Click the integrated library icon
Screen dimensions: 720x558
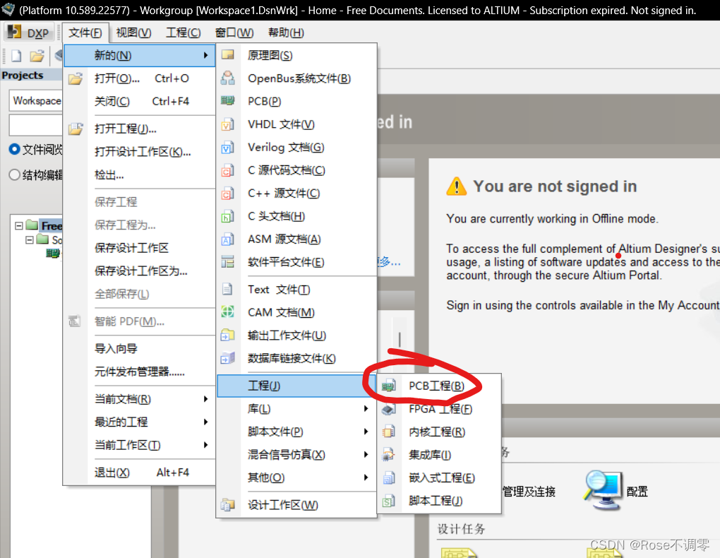(389, 455)
